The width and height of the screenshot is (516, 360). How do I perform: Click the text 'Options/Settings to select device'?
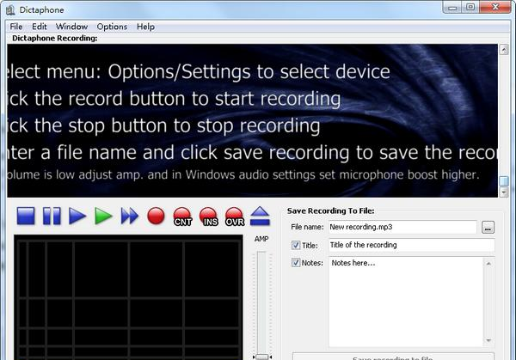tap(249, 71)
